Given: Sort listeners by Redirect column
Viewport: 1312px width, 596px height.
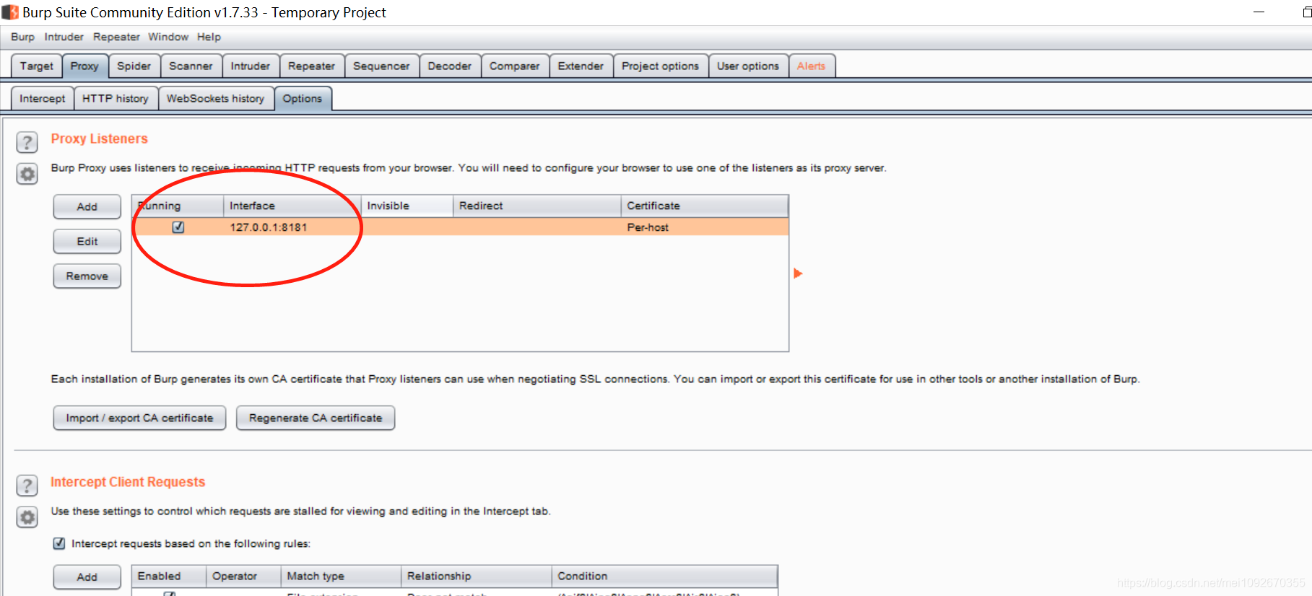Looking at the screenshot, I should [x=537, y=206].
